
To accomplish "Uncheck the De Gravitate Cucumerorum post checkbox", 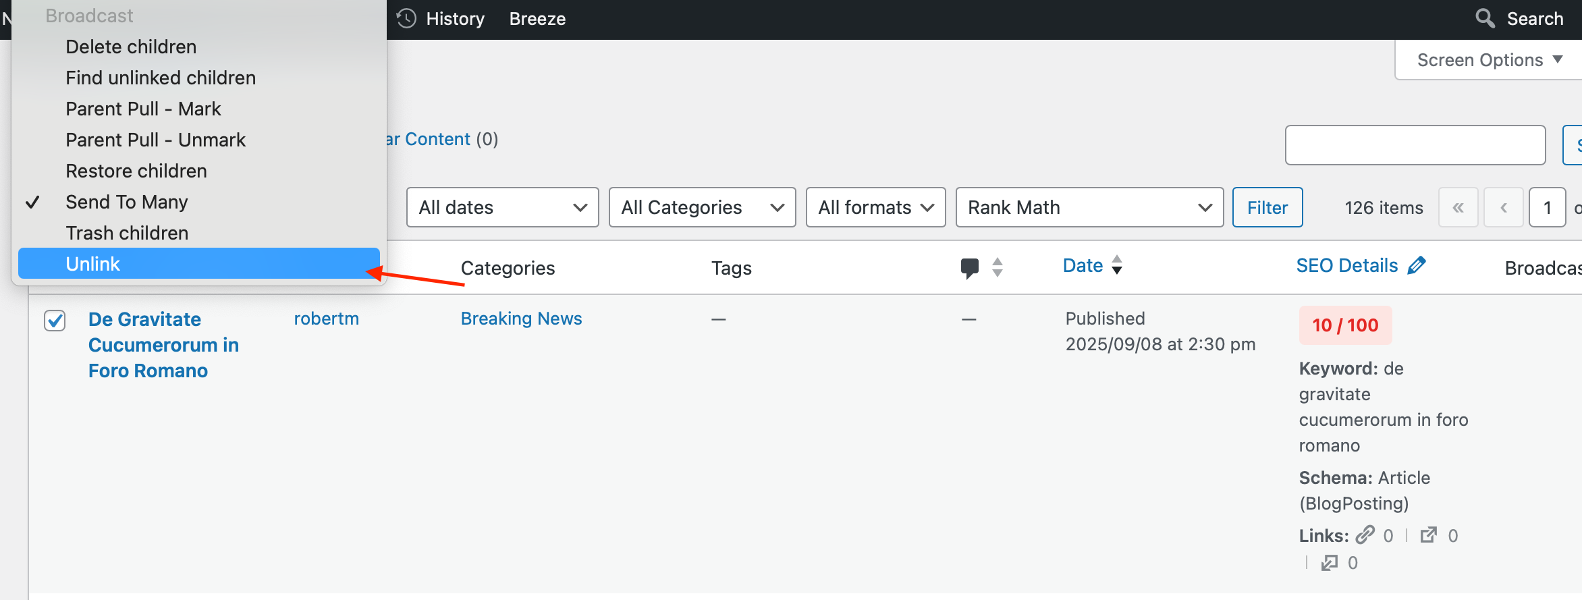I will [55, 320].
